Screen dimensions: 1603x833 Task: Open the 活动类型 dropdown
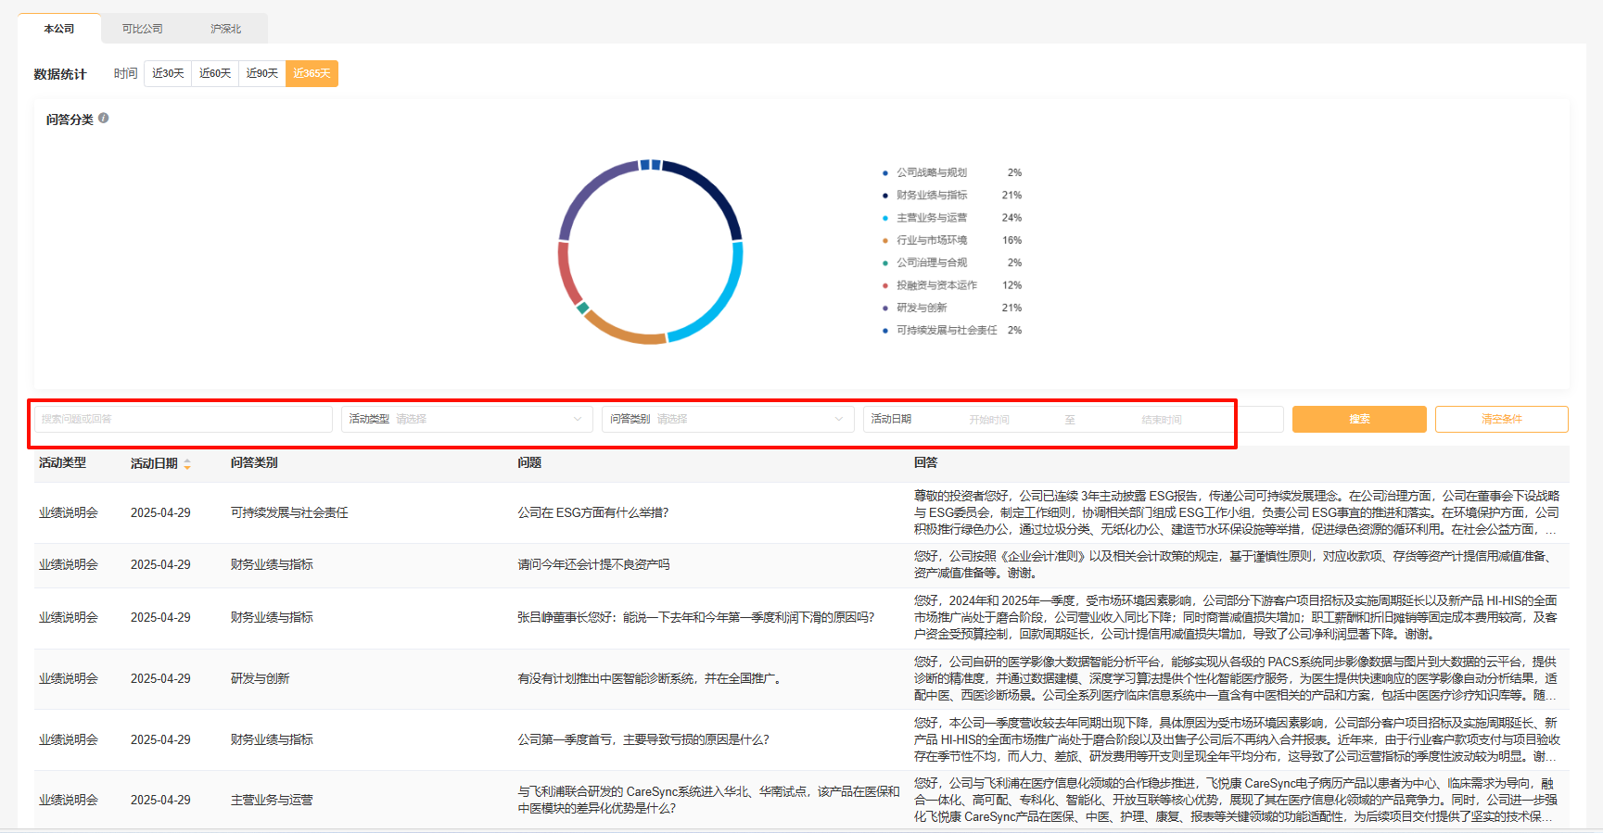pyautogui.click(x=466, y=420)
